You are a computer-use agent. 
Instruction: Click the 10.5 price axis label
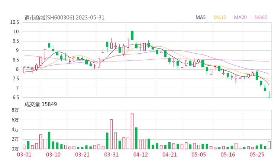pos(14,22)
